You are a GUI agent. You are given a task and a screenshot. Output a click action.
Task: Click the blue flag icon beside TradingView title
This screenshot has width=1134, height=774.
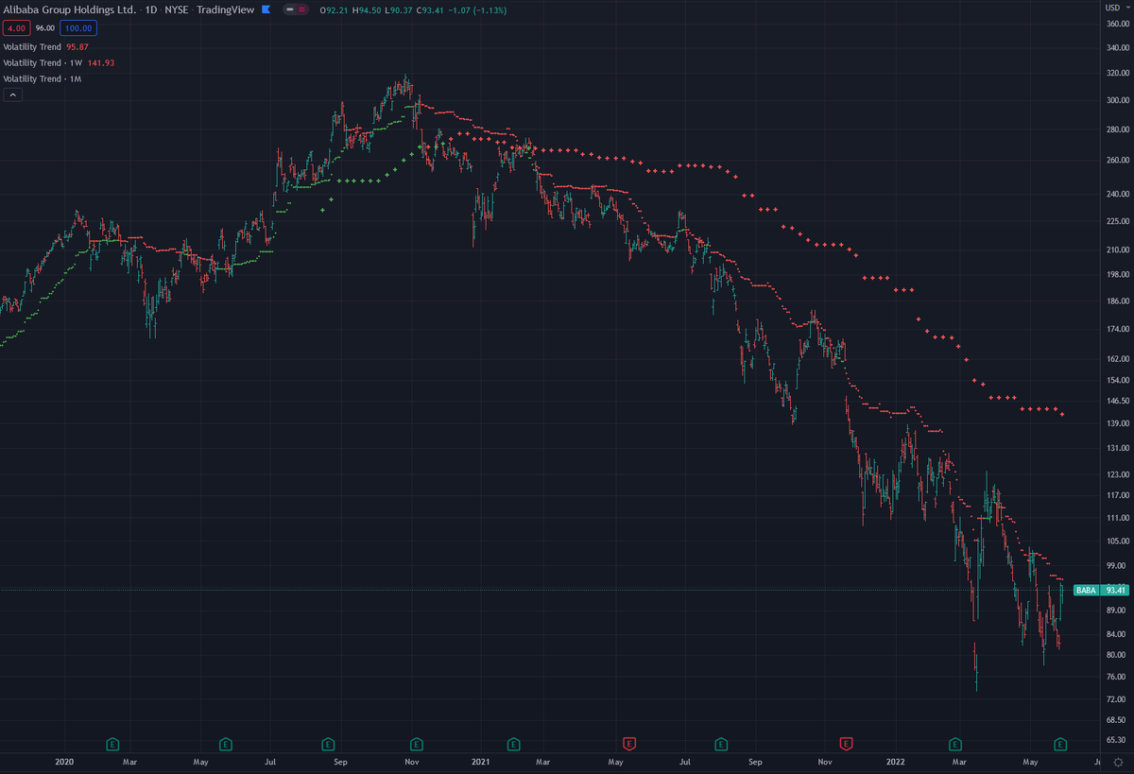266,9
